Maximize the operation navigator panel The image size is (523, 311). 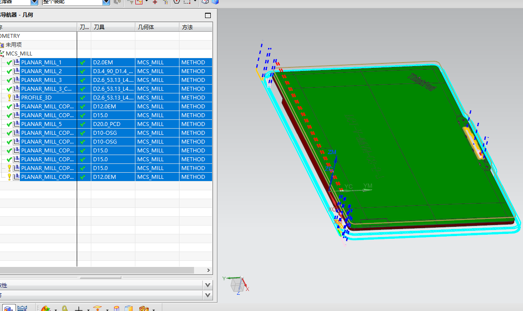(208, 15)
